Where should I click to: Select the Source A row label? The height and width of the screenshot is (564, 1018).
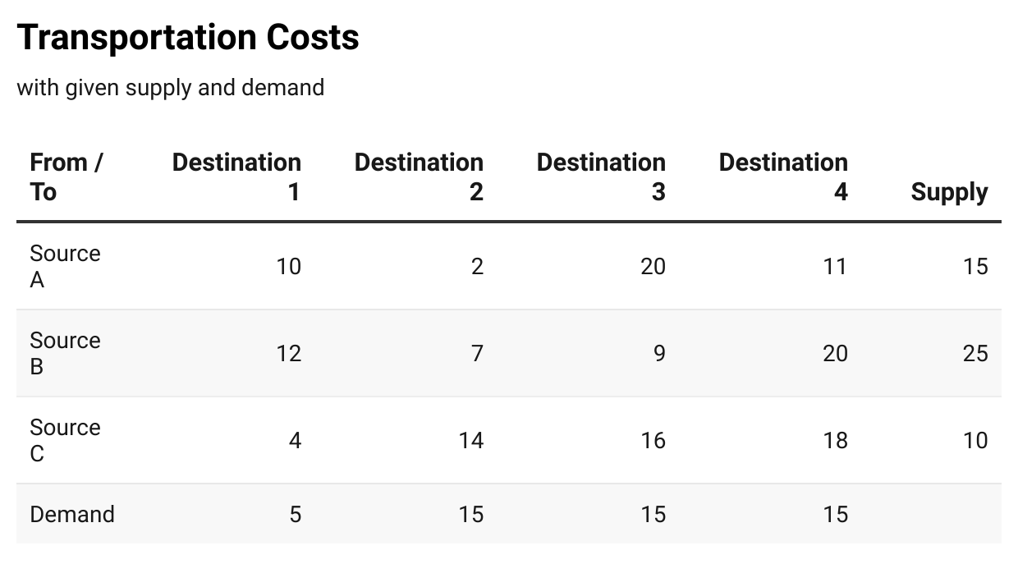[x=65, y=266]
